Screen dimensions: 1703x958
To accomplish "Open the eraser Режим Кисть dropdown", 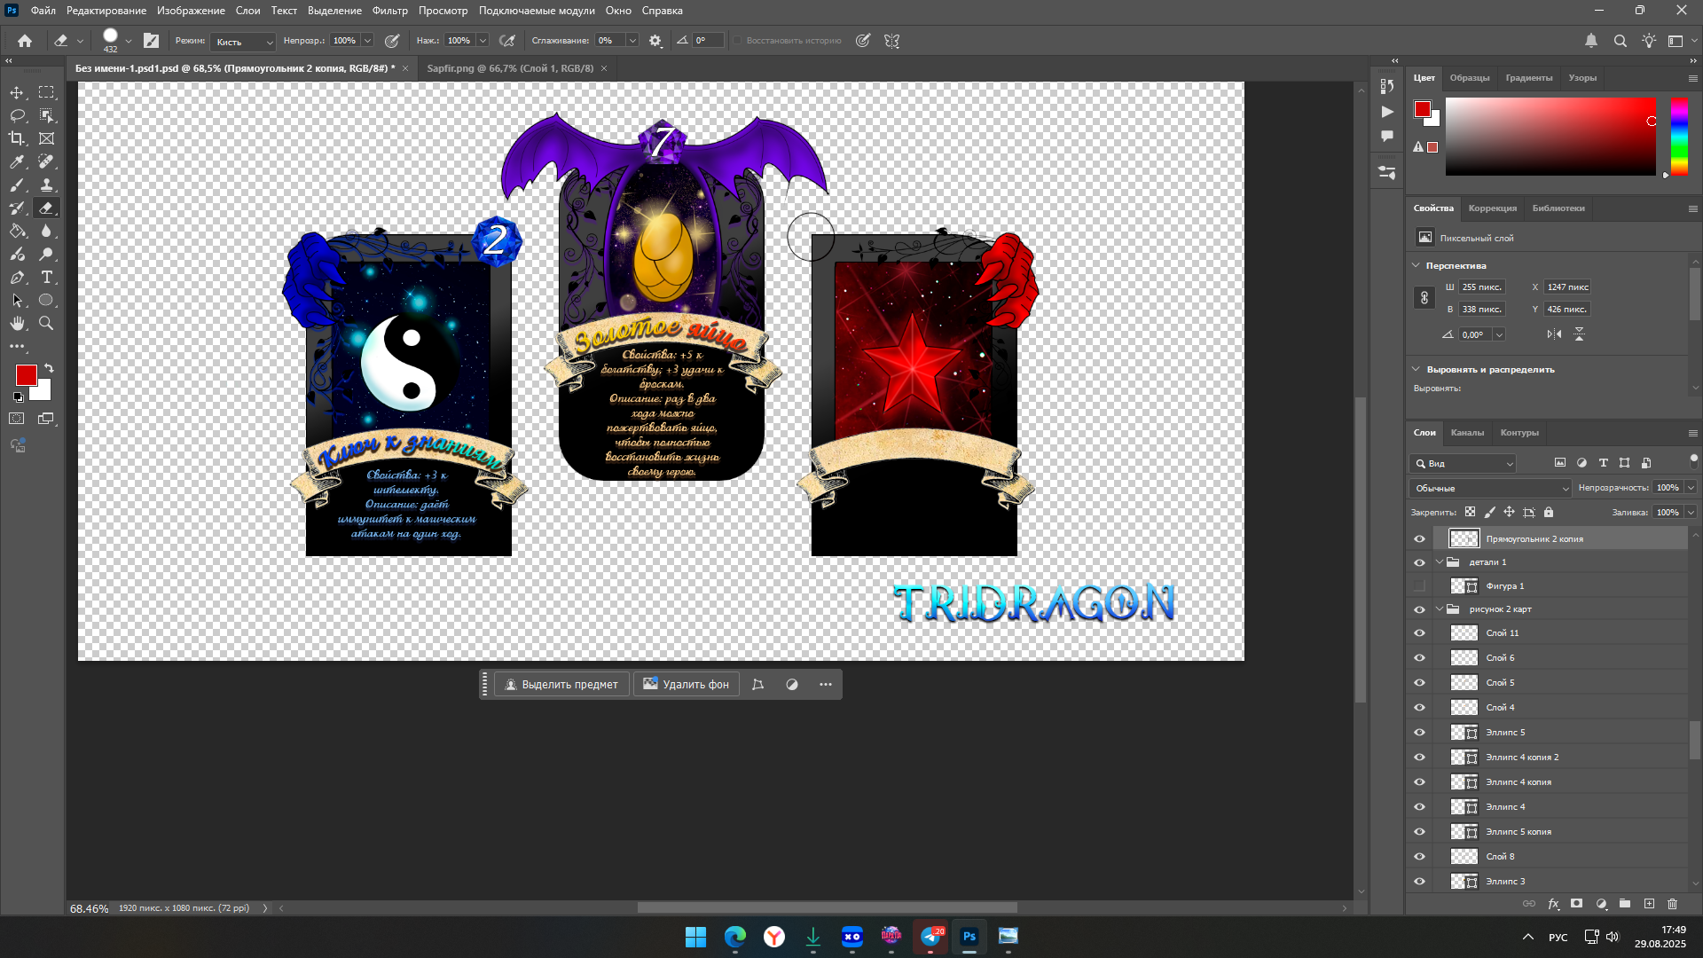I will (x=244, y=42).
